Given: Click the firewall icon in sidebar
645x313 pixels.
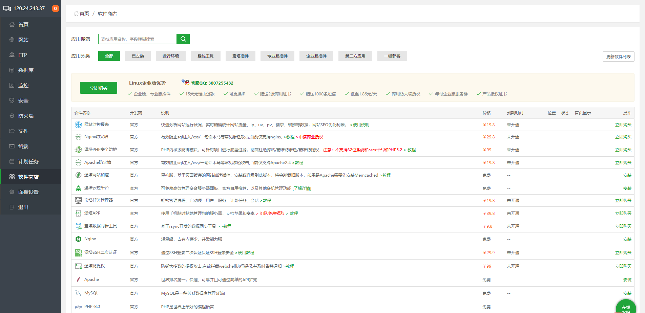Looking at the screenshot, I should [x=12, y=116].
